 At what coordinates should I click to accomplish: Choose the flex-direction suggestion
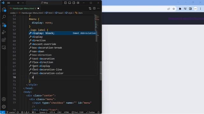coord(62,62)
